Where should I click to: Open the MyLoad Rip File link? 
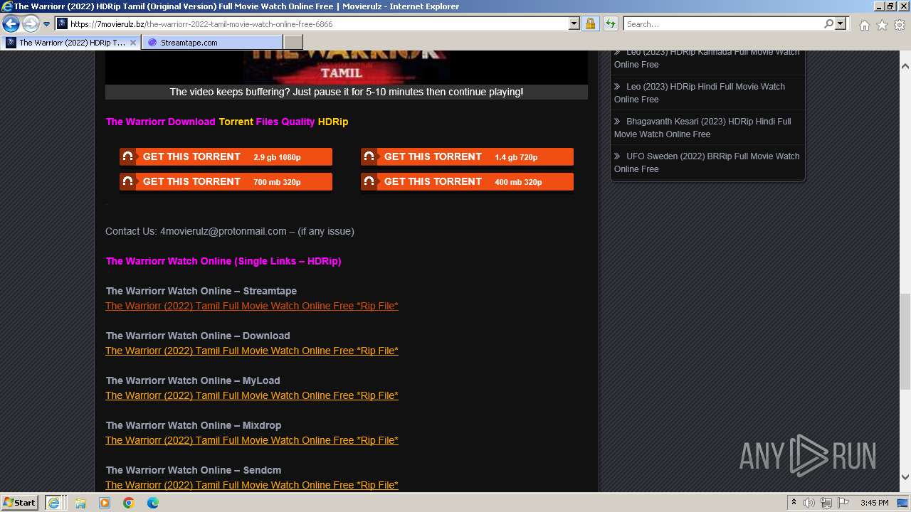[252, 395]
